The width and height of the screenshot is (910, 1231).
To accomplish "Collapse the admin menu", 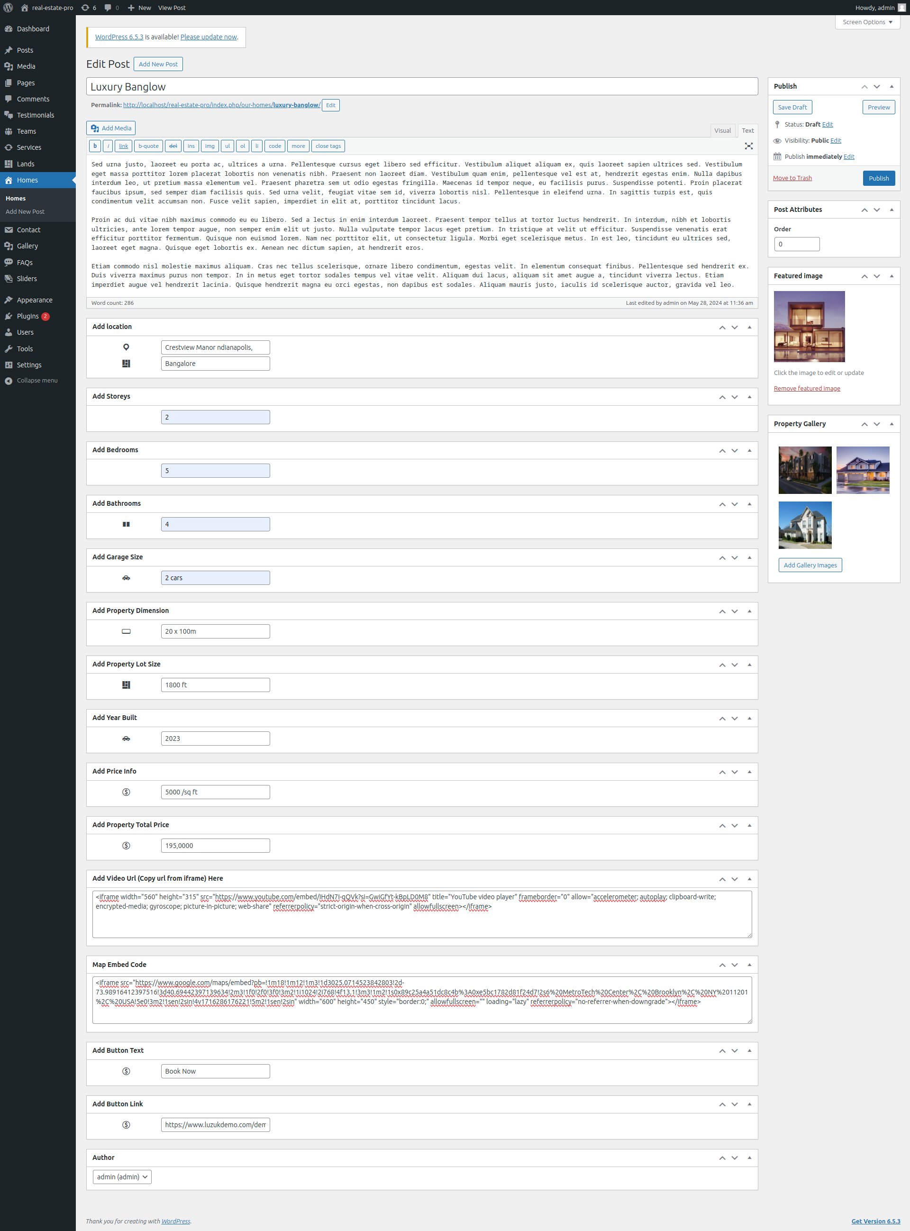I will [x=31, y=381].
